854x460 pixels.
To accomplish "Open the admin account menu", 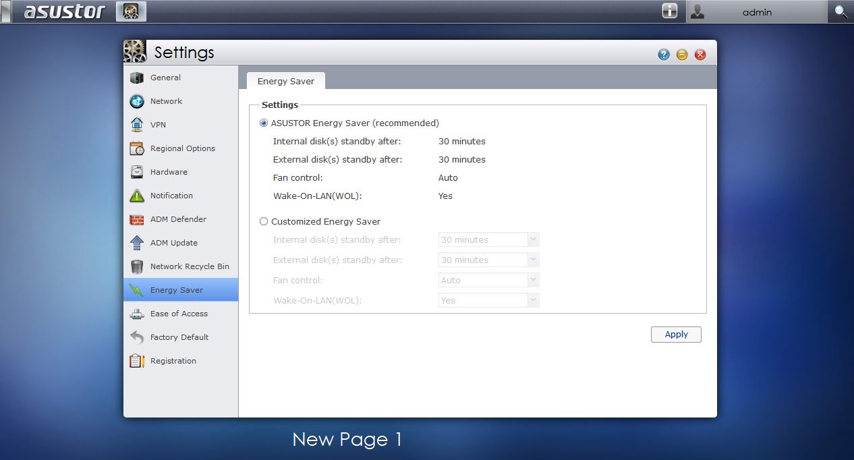I will [757, 11].
